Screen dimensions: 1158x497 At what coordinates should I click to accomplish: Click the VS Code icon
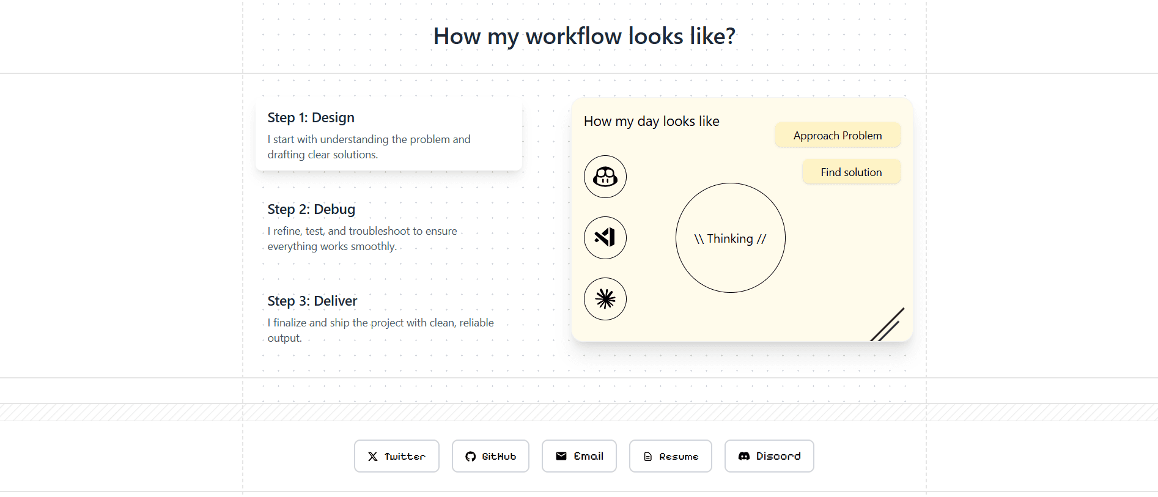click(x=605, y=238)
